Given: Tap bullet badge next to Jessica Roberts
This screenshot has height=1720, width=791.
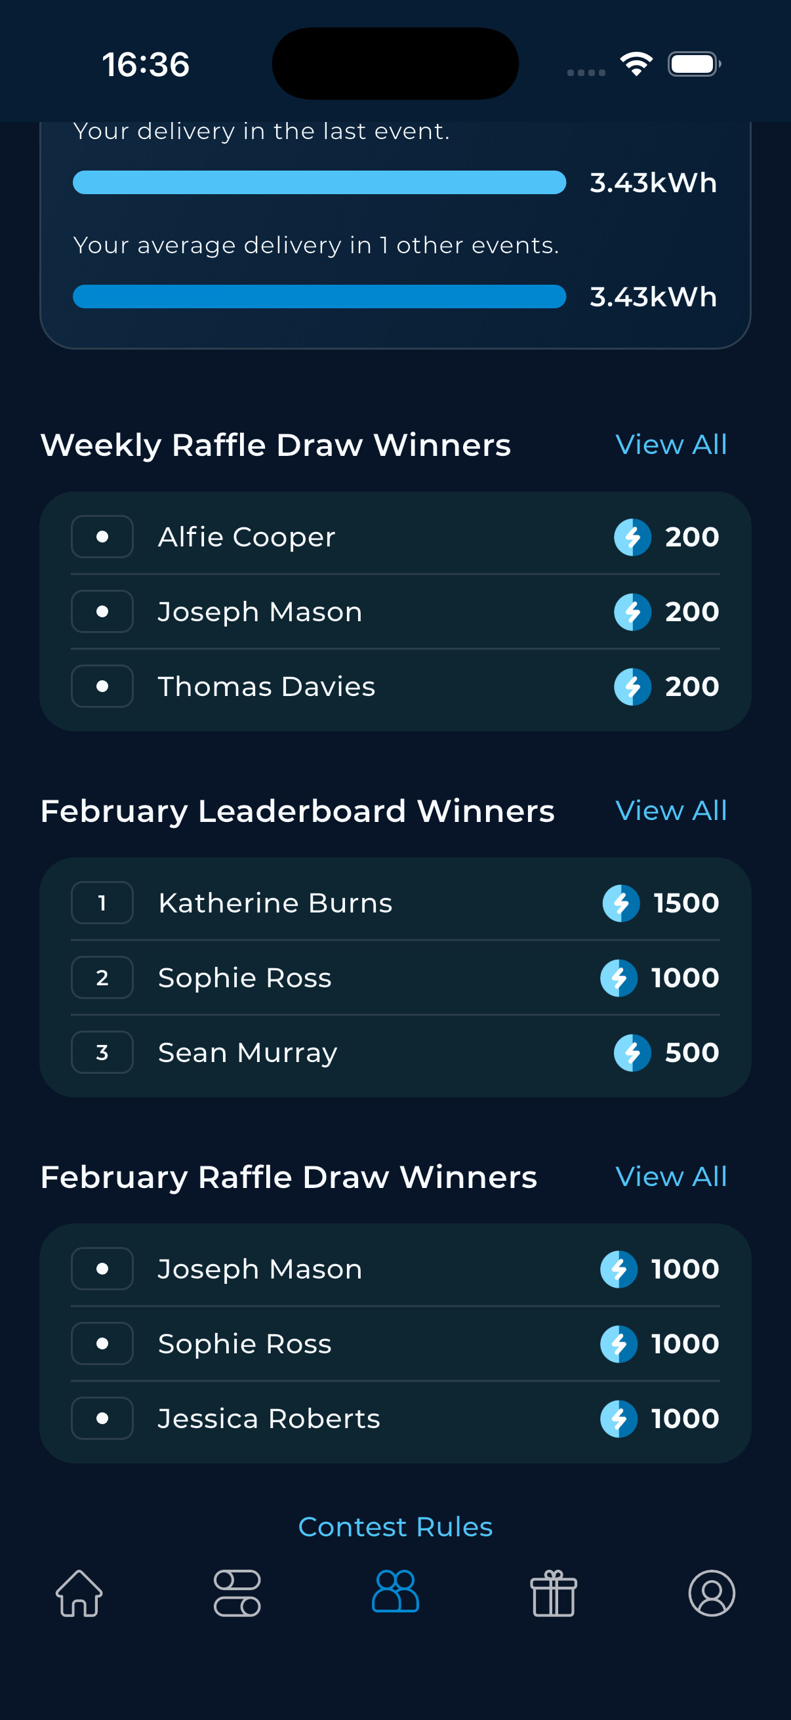Looking at the screenshot, I should point(102,1419).
